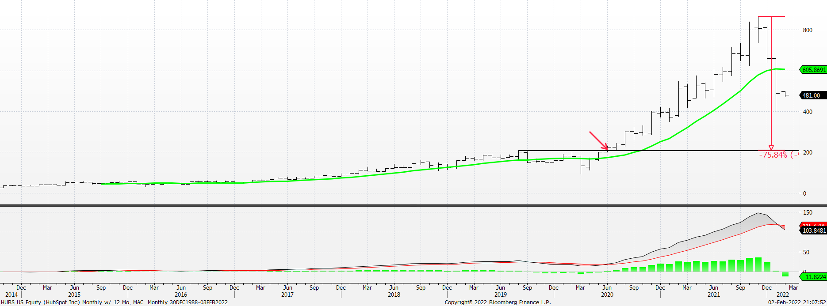Click the 2021 year label
The height and width of the screenshot is (306, 827).
click(714, 295)
